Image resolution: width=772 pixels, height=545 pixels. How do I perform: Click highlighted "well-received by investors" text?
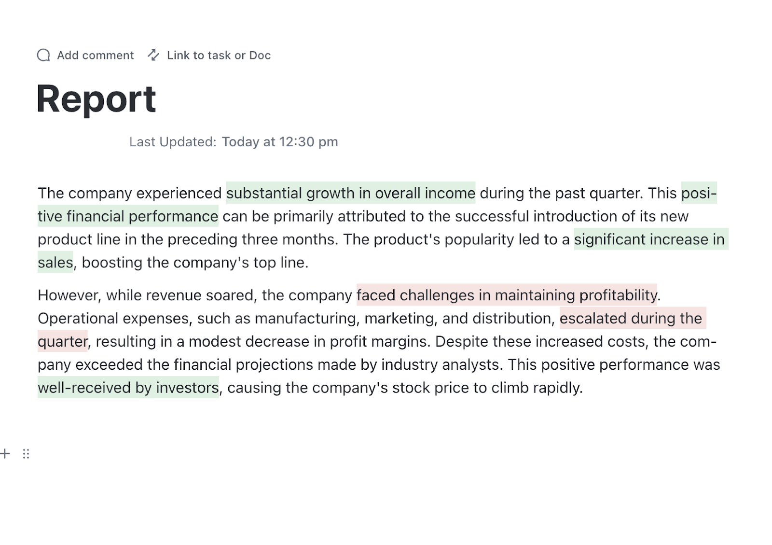click(x=128, y=388)
